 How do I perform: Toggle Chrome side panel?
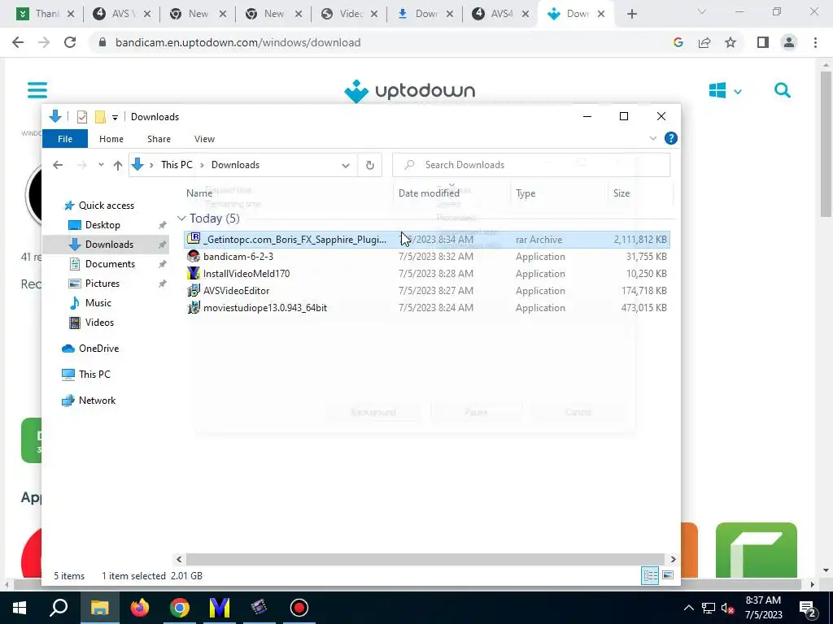coord(763,42)
